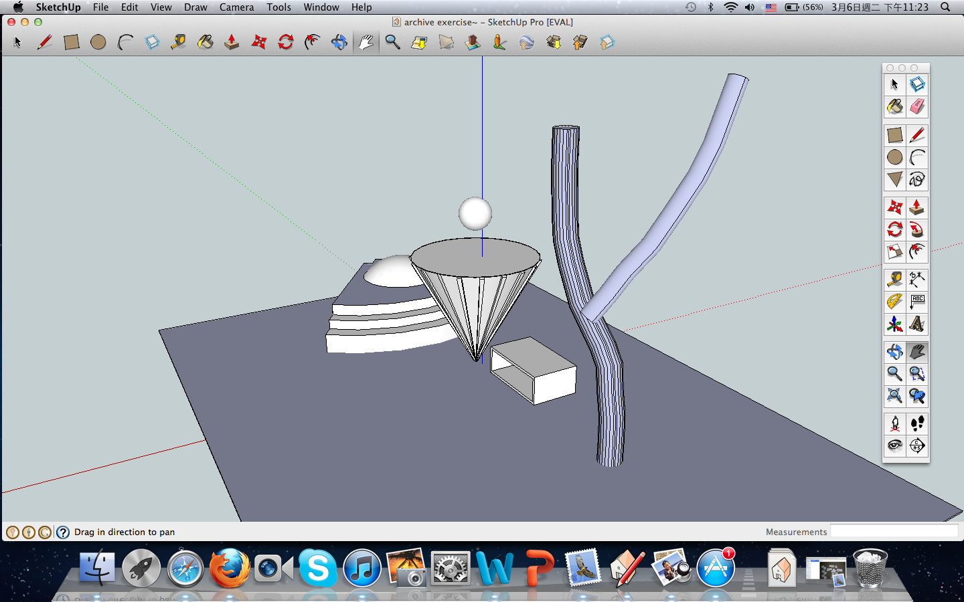964x602 pixels.
Task: Choose the Paint Bucket tool
Action: click(894, 106)
